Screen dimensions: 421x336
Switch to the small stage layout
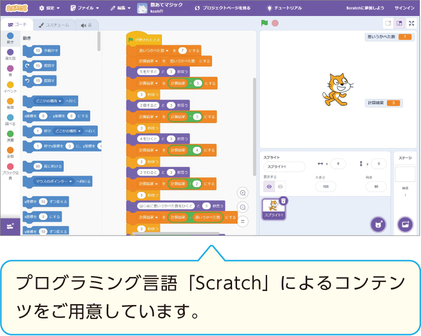[388, 23]
